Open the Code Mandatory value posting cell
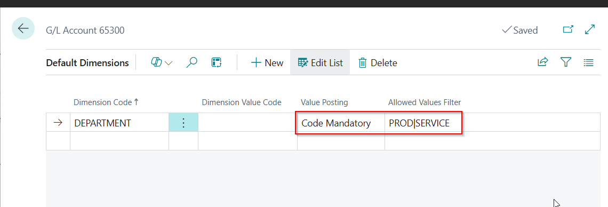Viewport: 608px width, 207px height. pyautogui.click(x=341, y=123)
